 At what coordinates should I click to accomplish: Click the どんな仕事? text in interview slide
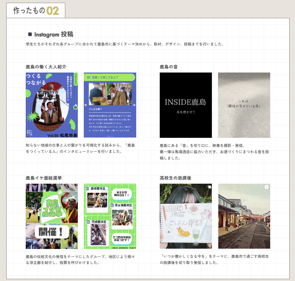95,109
